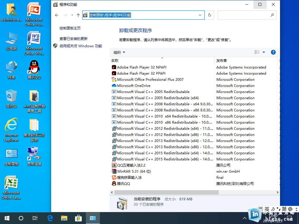Open the IME toolbar settings gear
This screenshot has height=224, width=299.
[290, 209]
